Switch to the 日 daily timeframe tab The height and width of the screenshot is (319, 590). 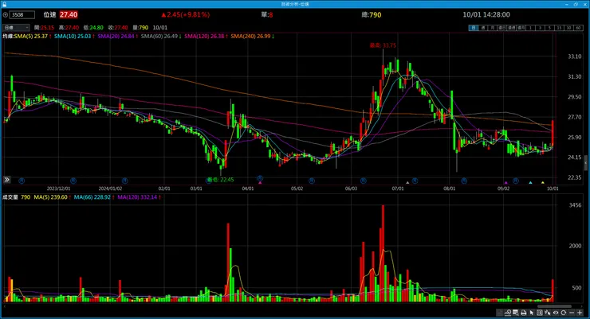474,28
